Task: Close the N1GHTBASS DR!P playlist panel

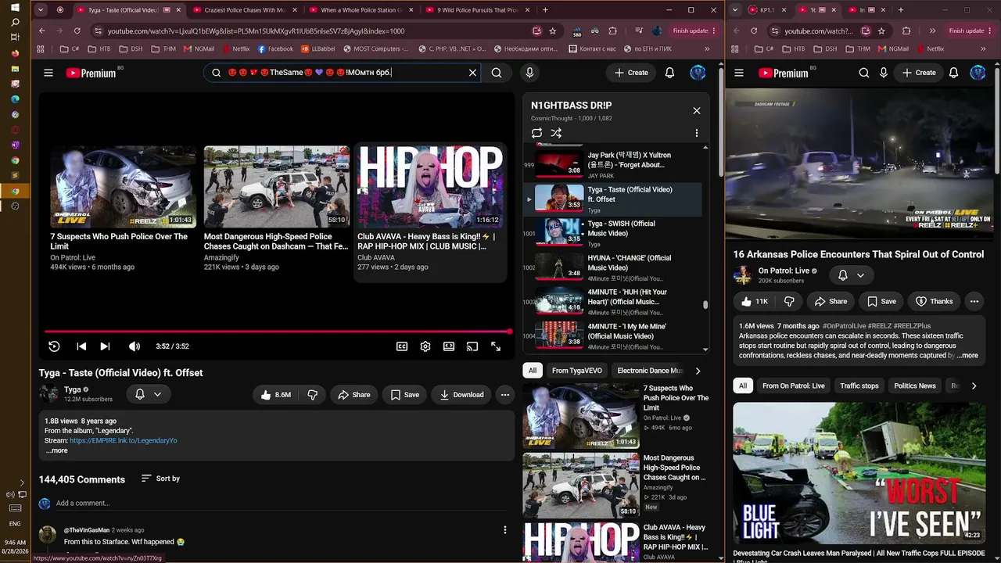Action: pyautogui.click(x=697, y=111)
